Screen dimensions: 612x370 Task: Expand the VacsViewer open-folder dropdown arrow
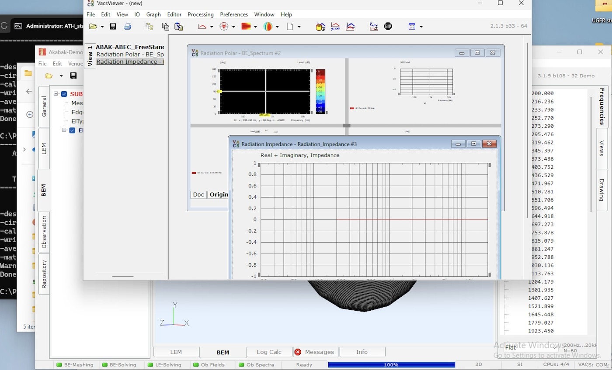(x=102, y=27)
